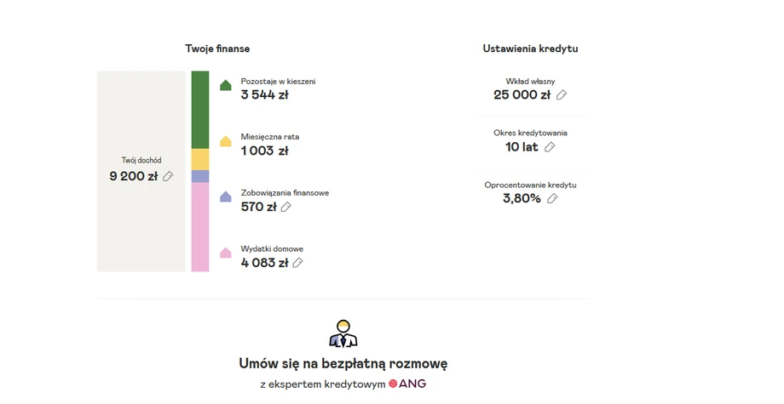Viewport: 784px width, 404px height.
Task: Click the credit expert person icon
Action: [343, 333]
